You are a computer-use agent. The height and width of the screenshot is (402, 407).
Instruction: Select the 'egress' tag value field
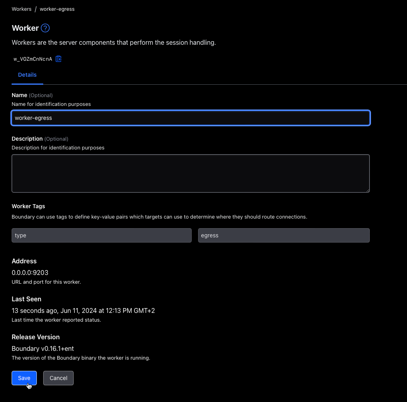click(283, 235)
